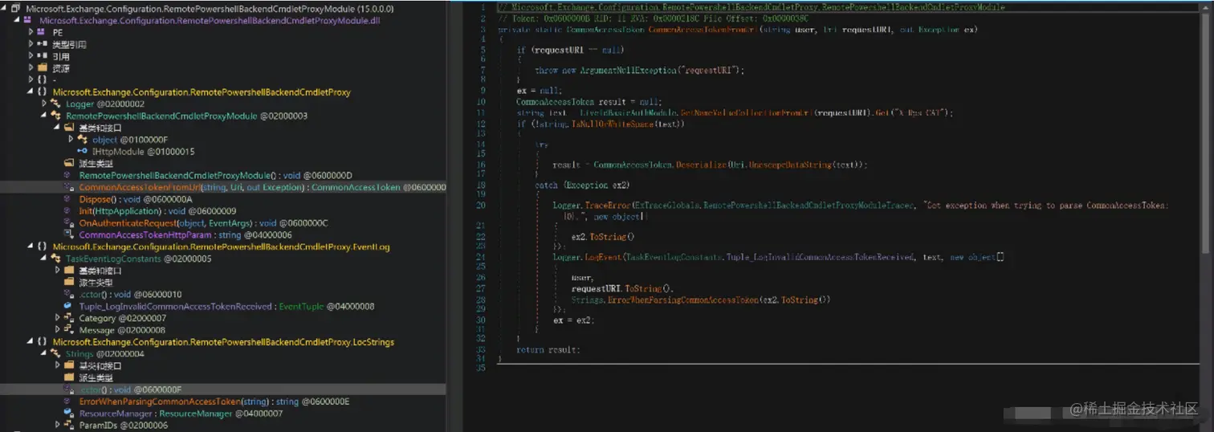Select 派生类型 folder under TaskEventLogConstants
This screenshot has width=1214, height=432.
coord(96,282)
